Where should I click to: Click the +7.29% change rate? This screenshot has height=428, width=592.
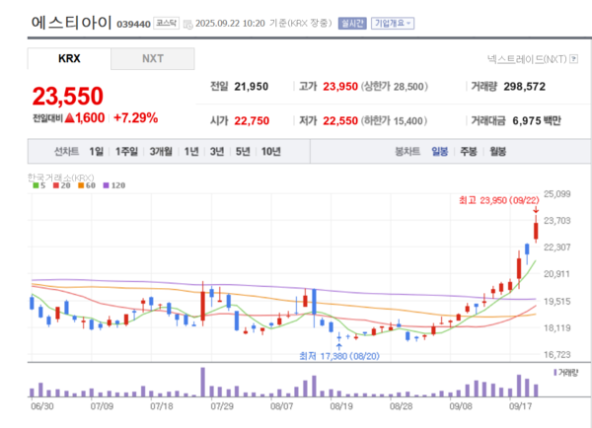pyautogui.click(x=136, y=117)
